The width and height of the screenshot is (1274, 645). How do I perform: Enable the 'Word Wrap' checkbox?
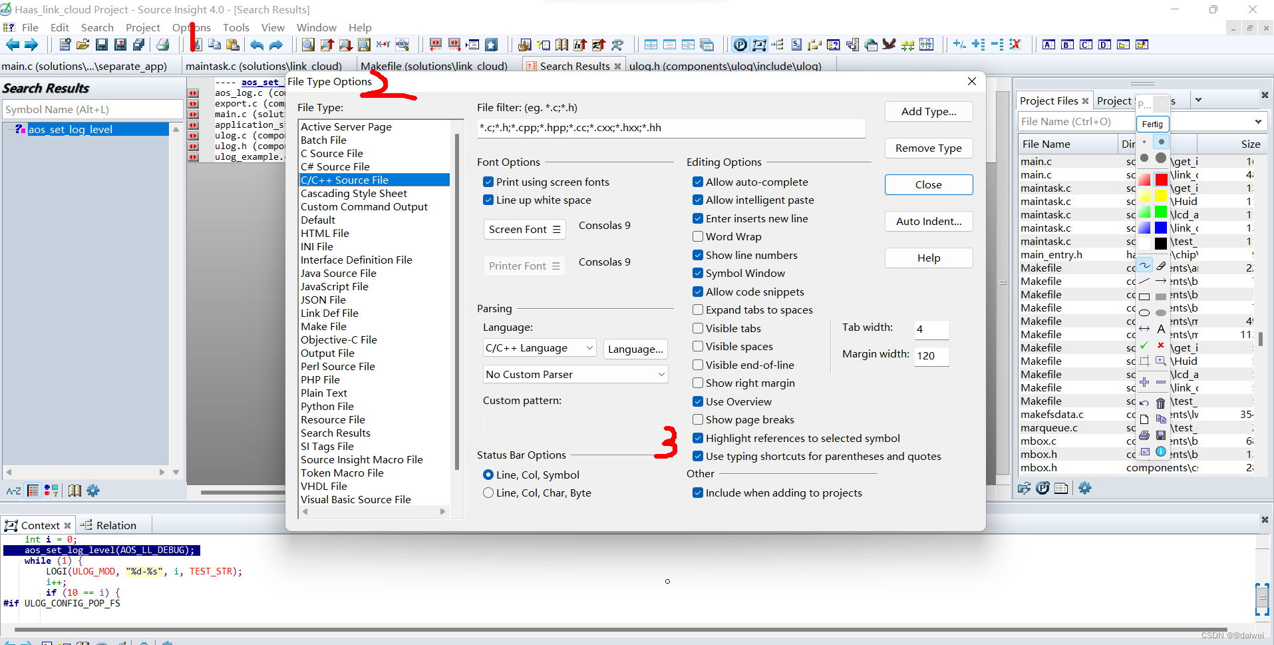coord(698,236)
